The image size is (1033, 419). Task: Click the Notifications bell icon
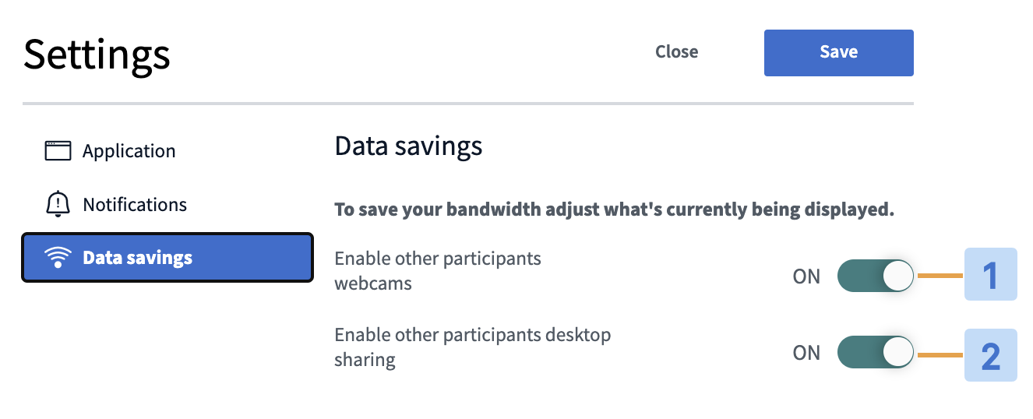[x=58, y=205]
